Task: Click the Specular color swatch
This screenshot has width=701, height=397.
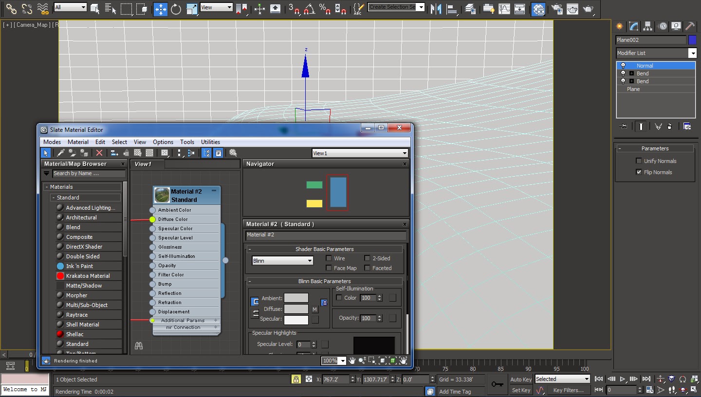Action: (x=296, y=320)
